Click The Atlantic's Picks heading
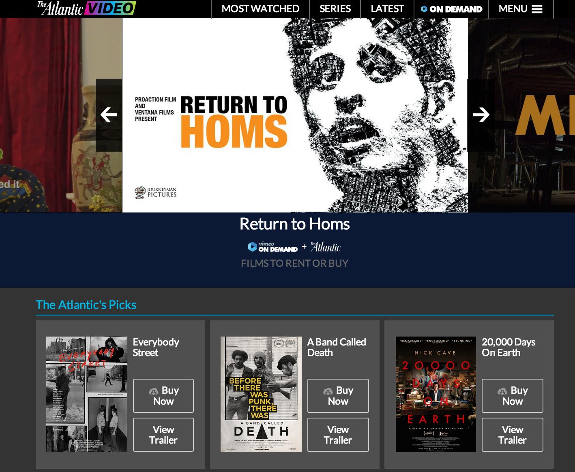Screen dimensions: 575x472 [x=86, y=305]
